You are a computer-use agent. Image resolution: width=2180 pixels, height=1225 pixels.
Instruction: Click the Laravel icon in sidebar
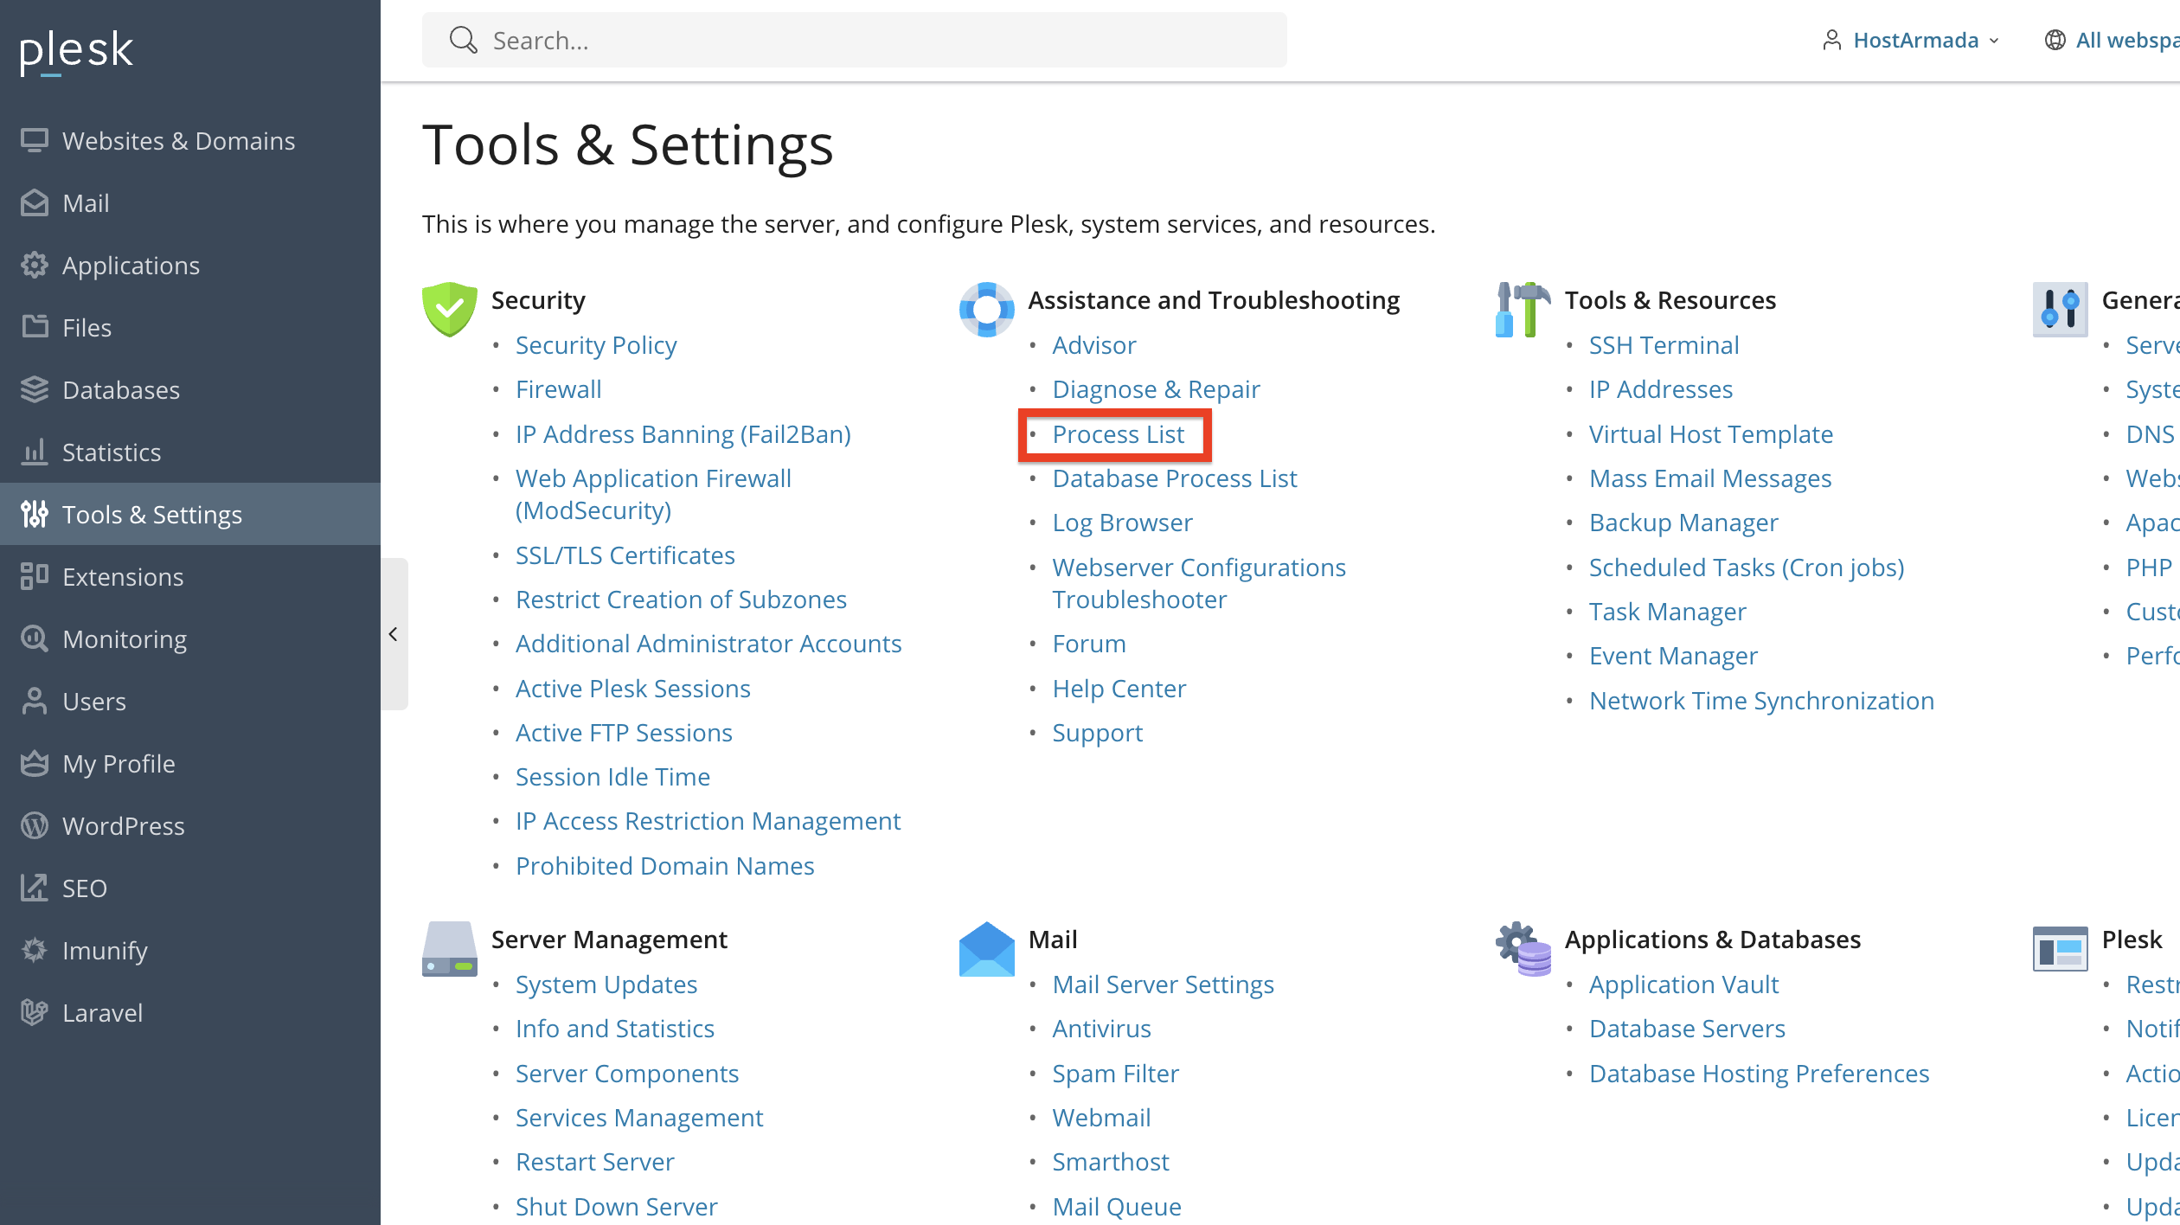pos(35,1013)
